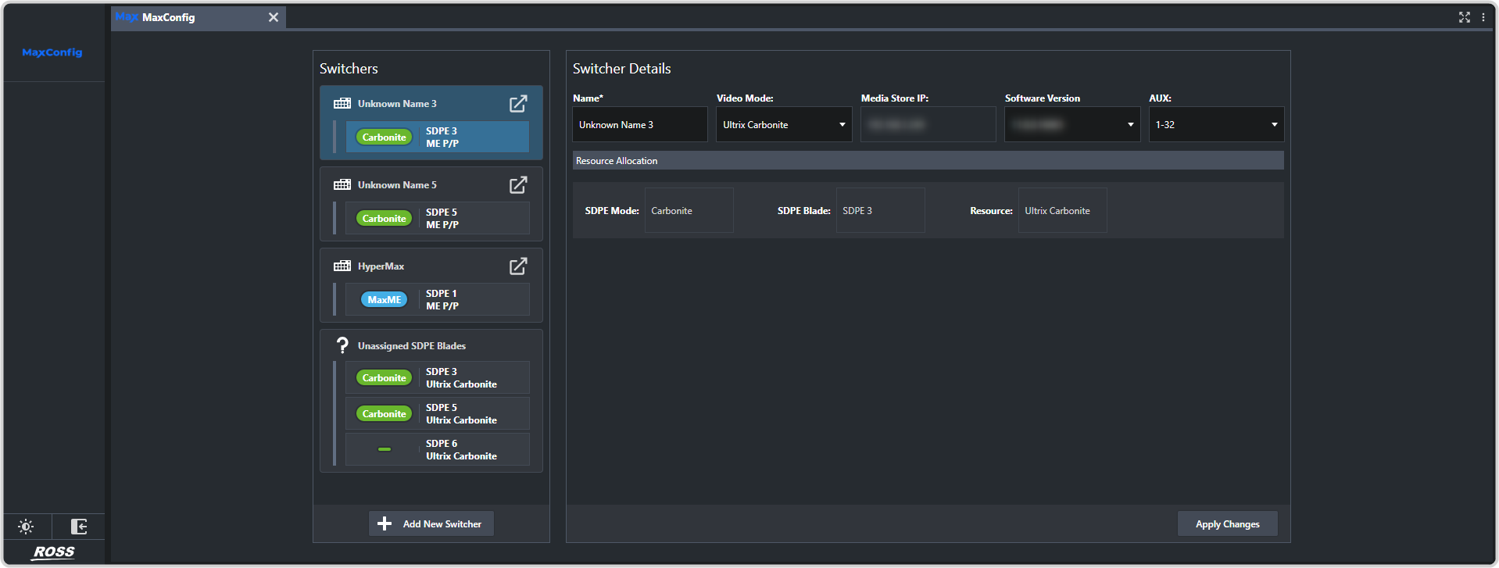Viewport: 1499px width, 568px height.
Task: Select Carbonite badge under Unknown Name 3
Action: click(x=385, y=138)
